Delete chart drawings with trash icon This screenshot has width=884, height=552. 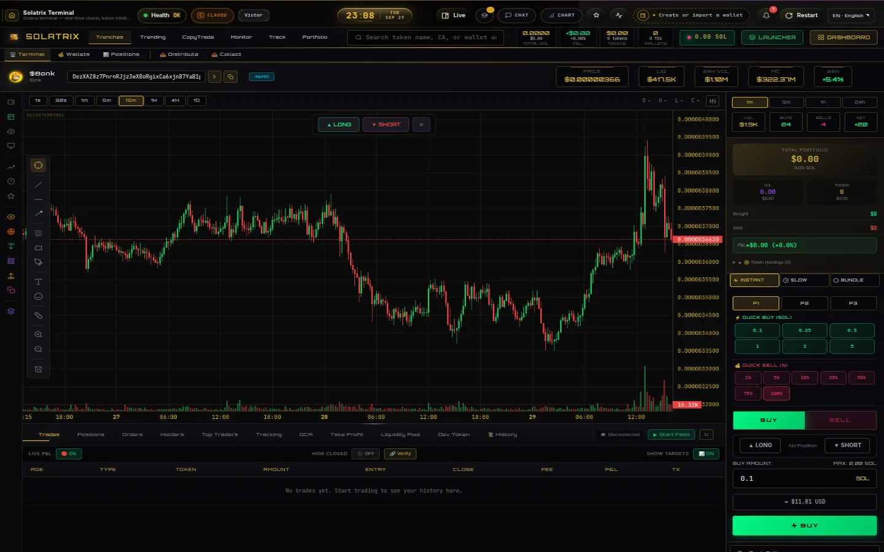(x=38, y=369)
